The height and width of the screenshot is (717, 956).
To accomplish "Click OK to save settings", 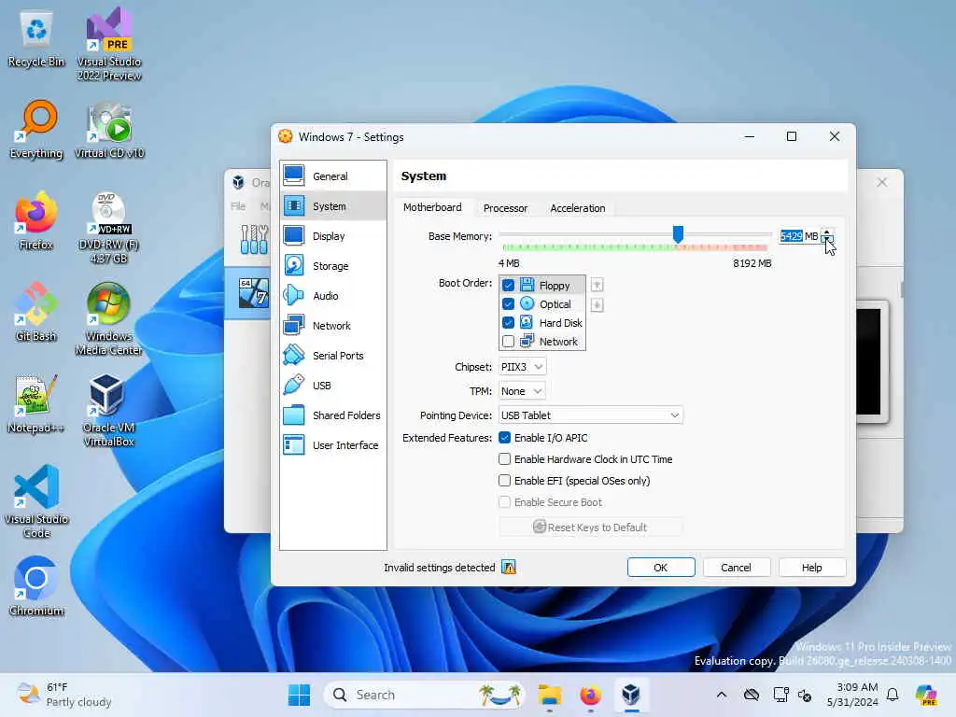I will coord(661,568).
